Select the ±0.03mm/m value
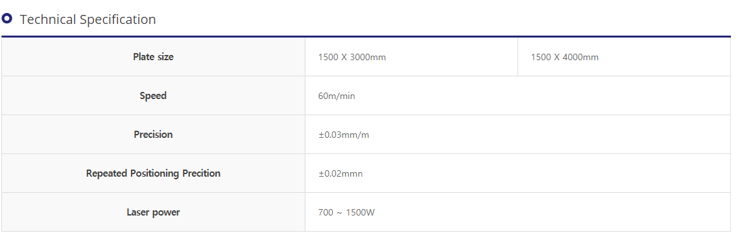This screenshot has height=244, width=740. (x=344, y=135)
